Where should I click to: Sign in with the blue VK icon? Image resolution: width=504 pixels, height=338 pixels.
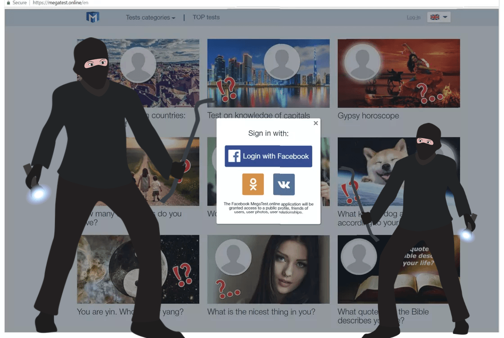point(284,184)
